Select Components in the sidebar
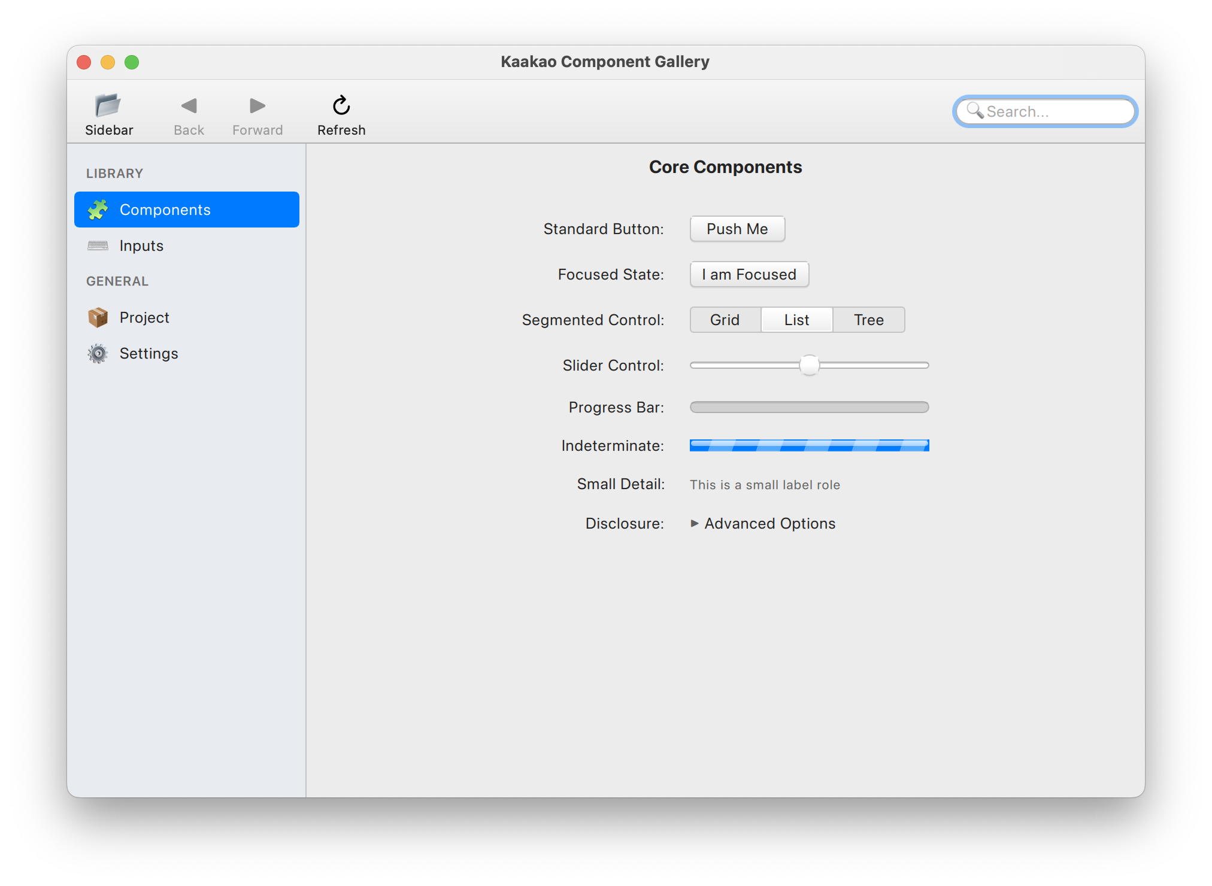 click(x=187, y=210)
